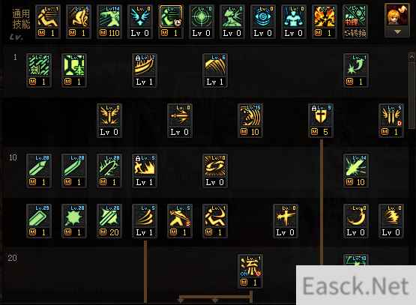Select the Lv.114 general skill showing 110
This screenshot has height=305, width=416.
109,22
